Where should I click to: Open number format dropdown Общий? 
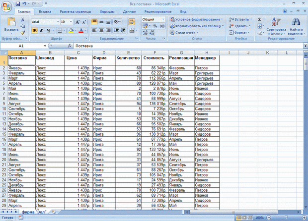(163, 19)
